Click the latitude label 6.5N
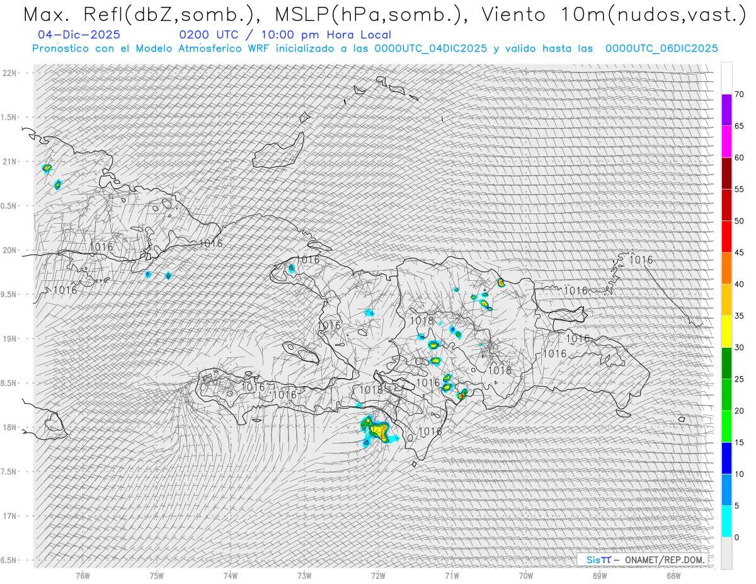756x584 pixels. (x=9, y=560)
